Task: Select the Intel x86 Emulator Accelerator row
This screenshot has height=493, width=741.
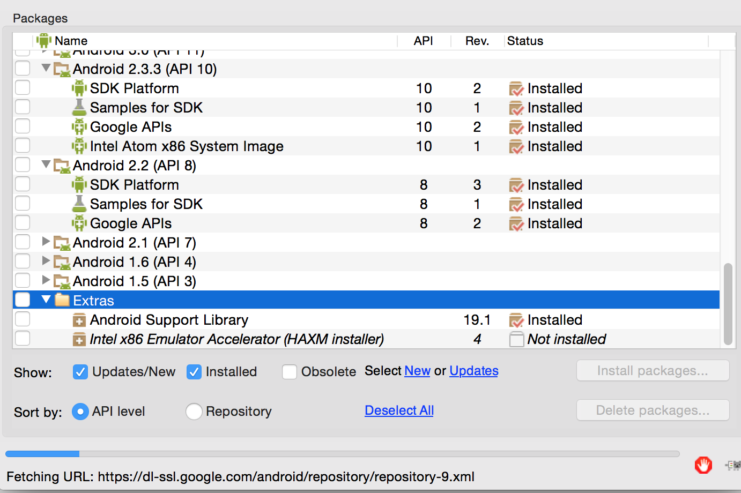Action: pos(366,339)
